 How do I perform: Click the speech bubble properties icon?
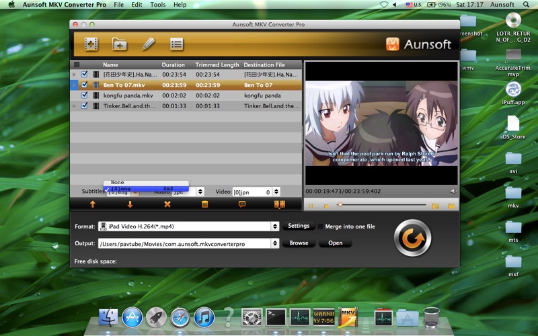coord(242,204)
